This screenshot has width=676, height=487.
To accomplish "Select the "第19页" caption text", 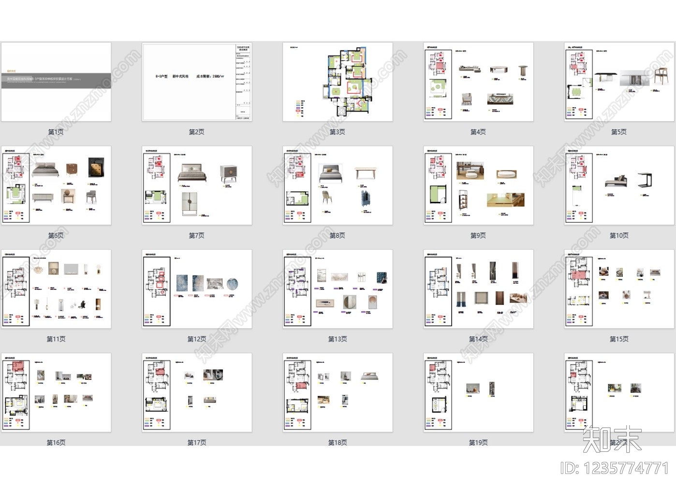I will point(478,443).
